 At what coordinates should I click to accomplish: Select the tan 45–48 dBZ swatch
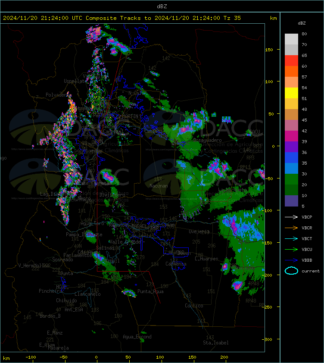291,114
